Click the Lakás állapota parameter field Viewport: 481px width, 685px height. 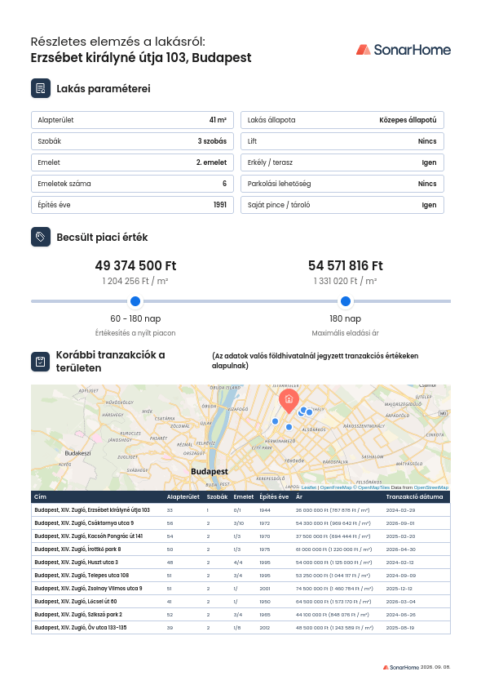click(x=342, y=120)
